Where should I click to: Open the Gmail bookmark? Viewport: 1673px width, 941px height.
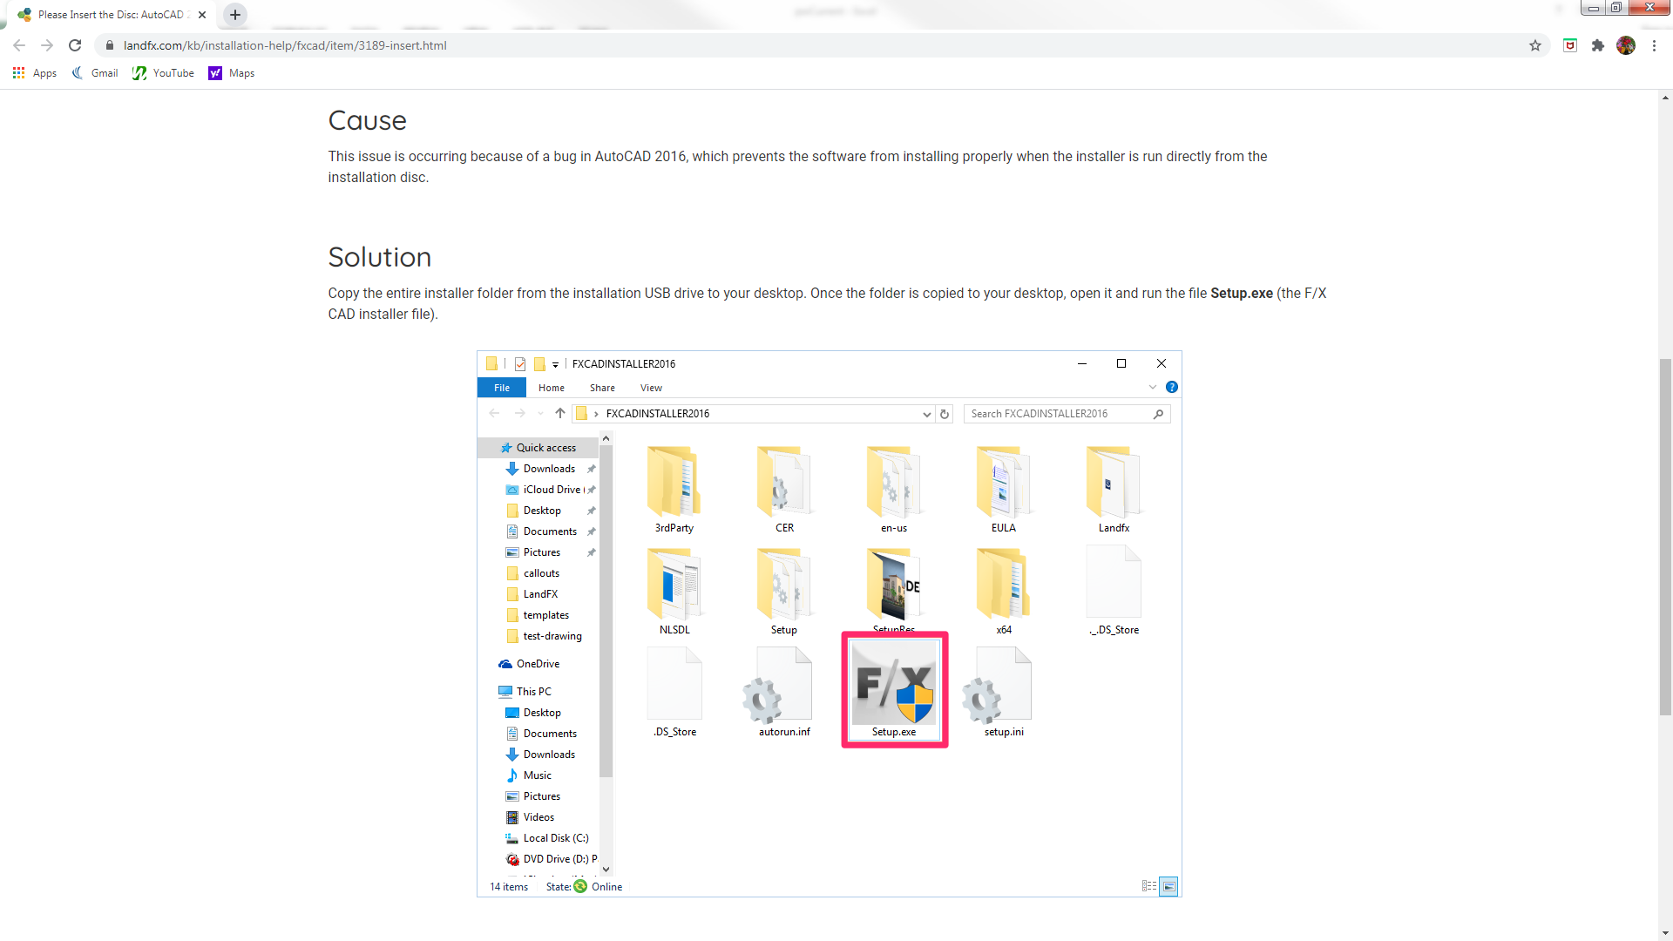pos(95,73)
